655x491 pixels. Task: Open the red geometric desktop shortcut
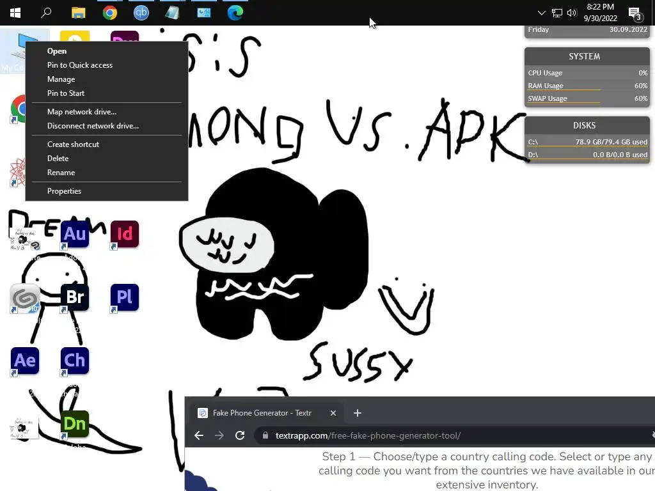17,173
